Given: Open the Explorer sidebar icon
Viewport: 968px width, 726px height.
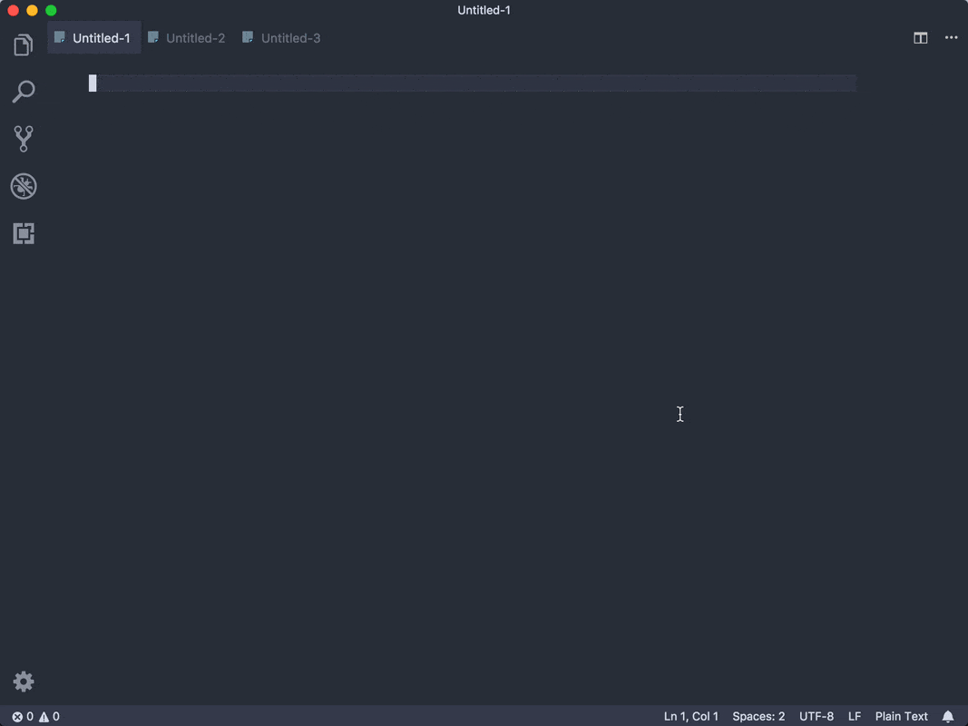Looking at the screenshot, I should tap(23, 44).
